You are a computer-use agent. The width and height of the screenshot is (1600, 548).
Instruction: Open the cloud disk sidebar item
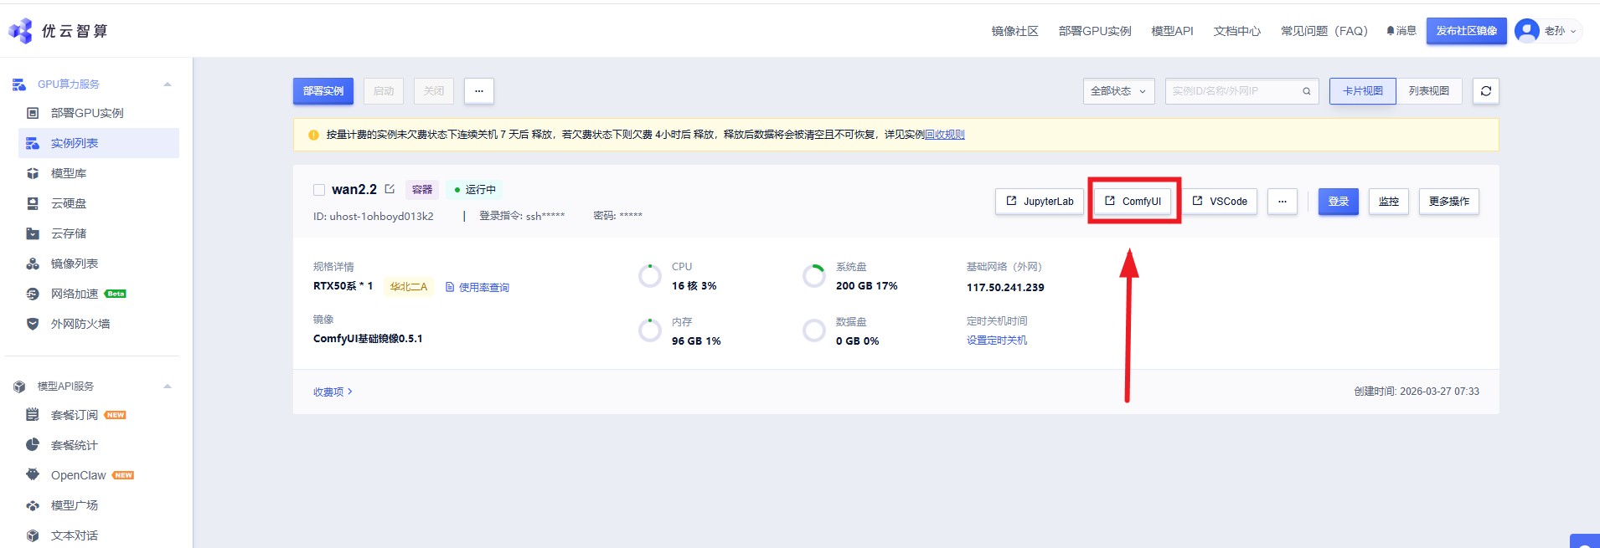(x=69, y=203)
